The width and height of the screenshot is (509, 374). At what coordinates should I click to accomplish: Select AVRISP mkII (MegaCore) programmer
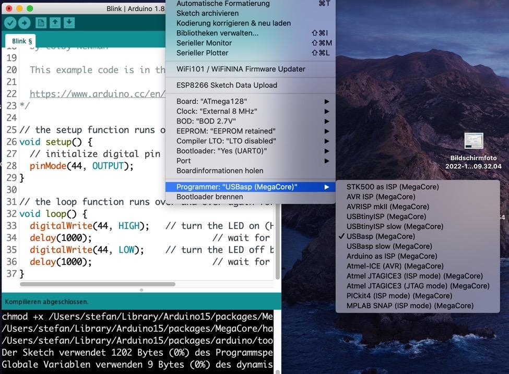[x=418, y=207]
